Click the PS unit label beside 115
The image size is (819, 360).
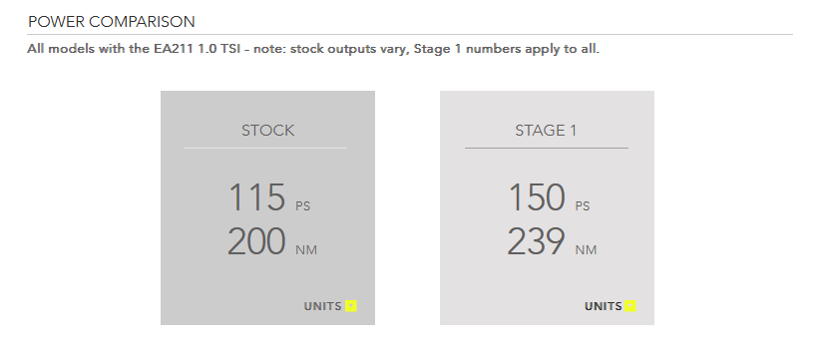tap(303, 206)
